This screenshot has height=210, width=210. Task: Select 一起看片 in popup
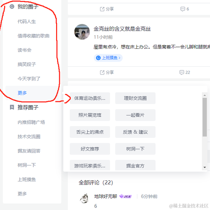click(x=135, y=115)
